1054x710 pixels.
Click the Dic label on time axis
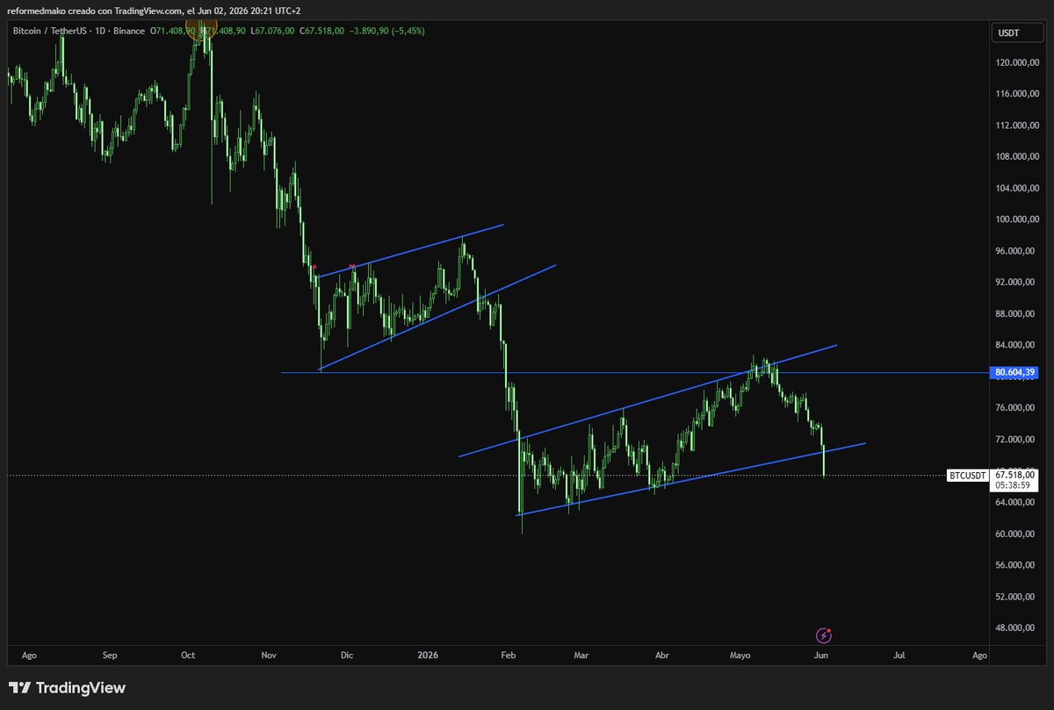click(347, 656)
